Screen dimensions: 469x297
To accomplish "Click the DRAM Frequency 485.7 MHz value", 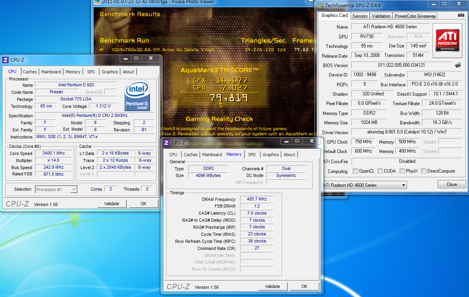I will click(257, 199).
